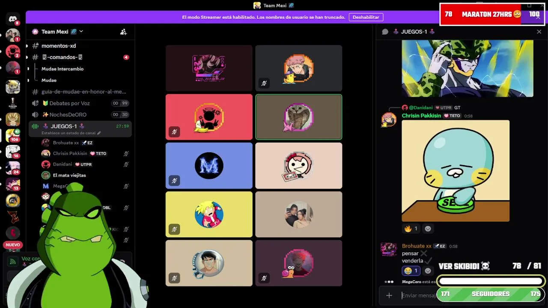The height and width of the screenshot is (308, 548).
Task: Open the server icon with badge 106
Action: click(x=12, y=135)
